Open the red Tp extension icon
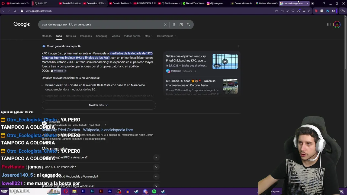Screen dimensions: 347x195 pyautogui.click(x=316, y=11)
